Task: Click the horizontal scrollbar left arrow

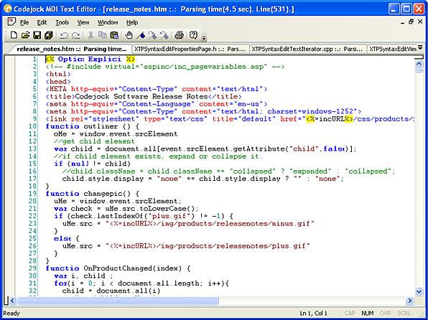Action: [x=12, y=301]
